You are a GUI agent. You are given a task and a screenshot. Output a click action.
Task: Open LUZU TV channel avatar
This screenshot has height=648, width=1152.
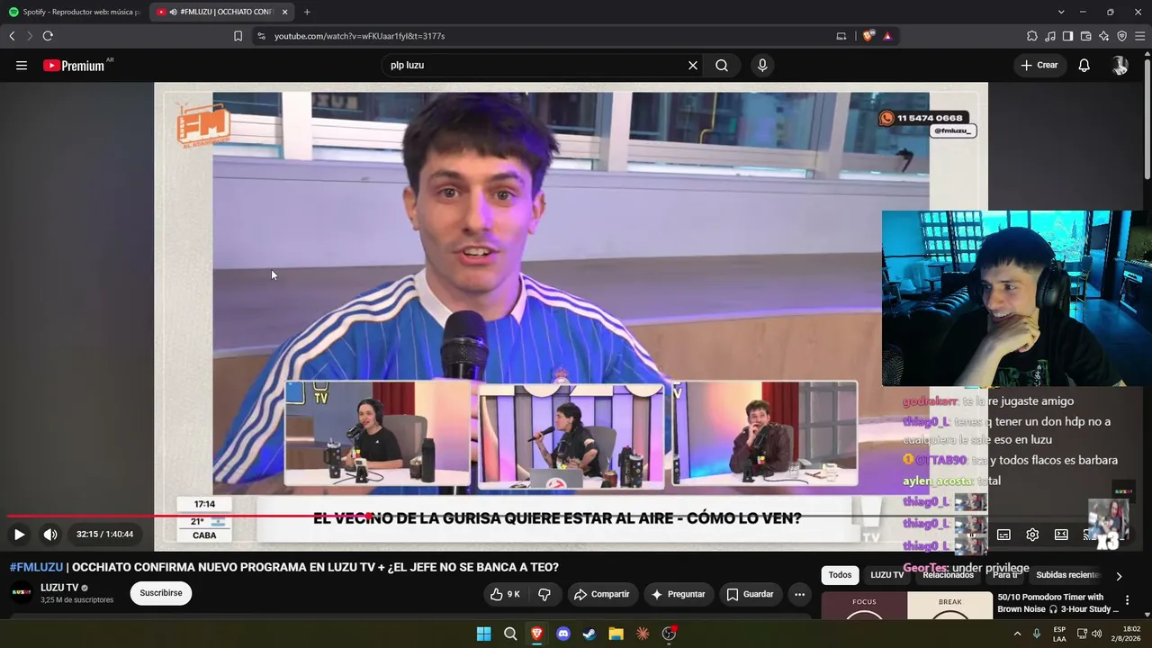pos(21,593)
